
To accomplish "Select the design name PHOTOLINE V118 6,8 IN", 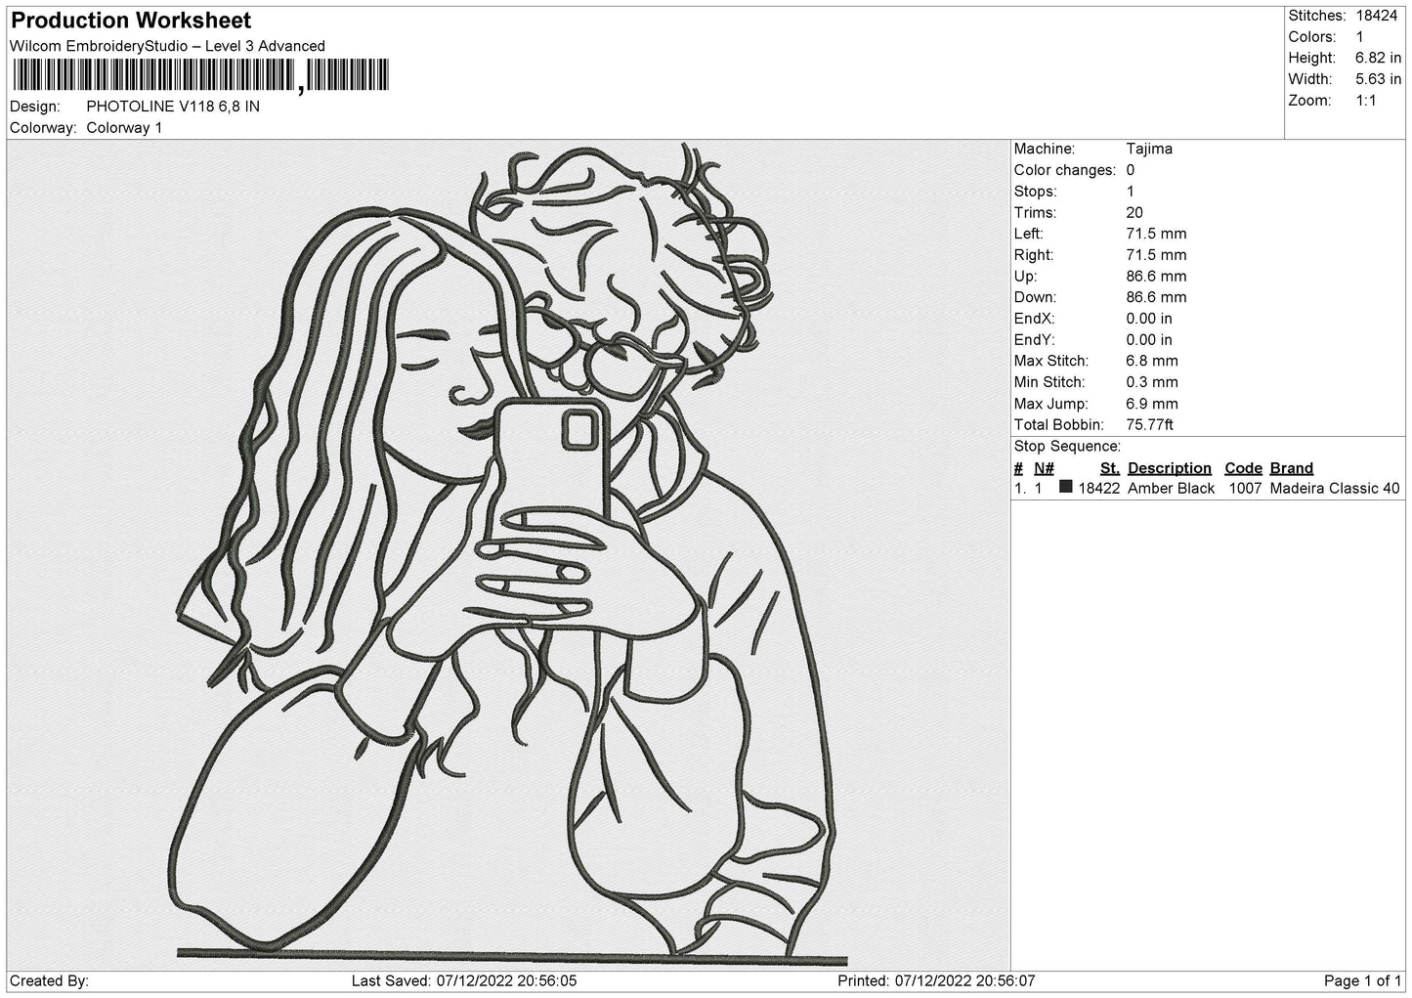I will 173,107.
